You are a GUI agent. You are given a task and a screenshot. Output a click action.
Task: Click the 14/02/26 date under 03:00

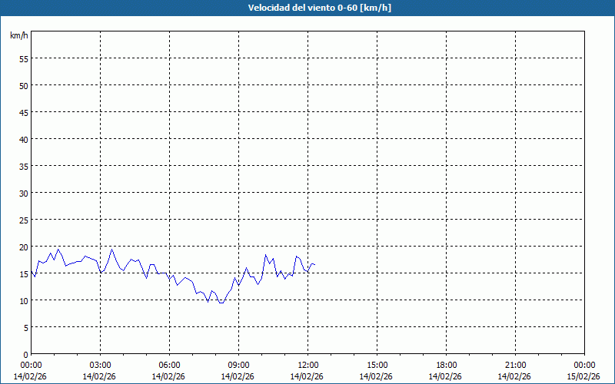[99, 376]
